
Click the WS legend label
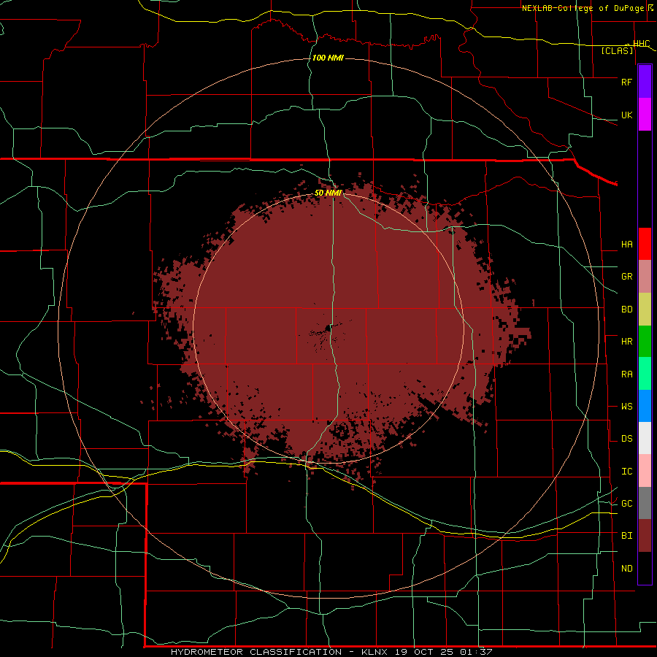pos(626,407)
